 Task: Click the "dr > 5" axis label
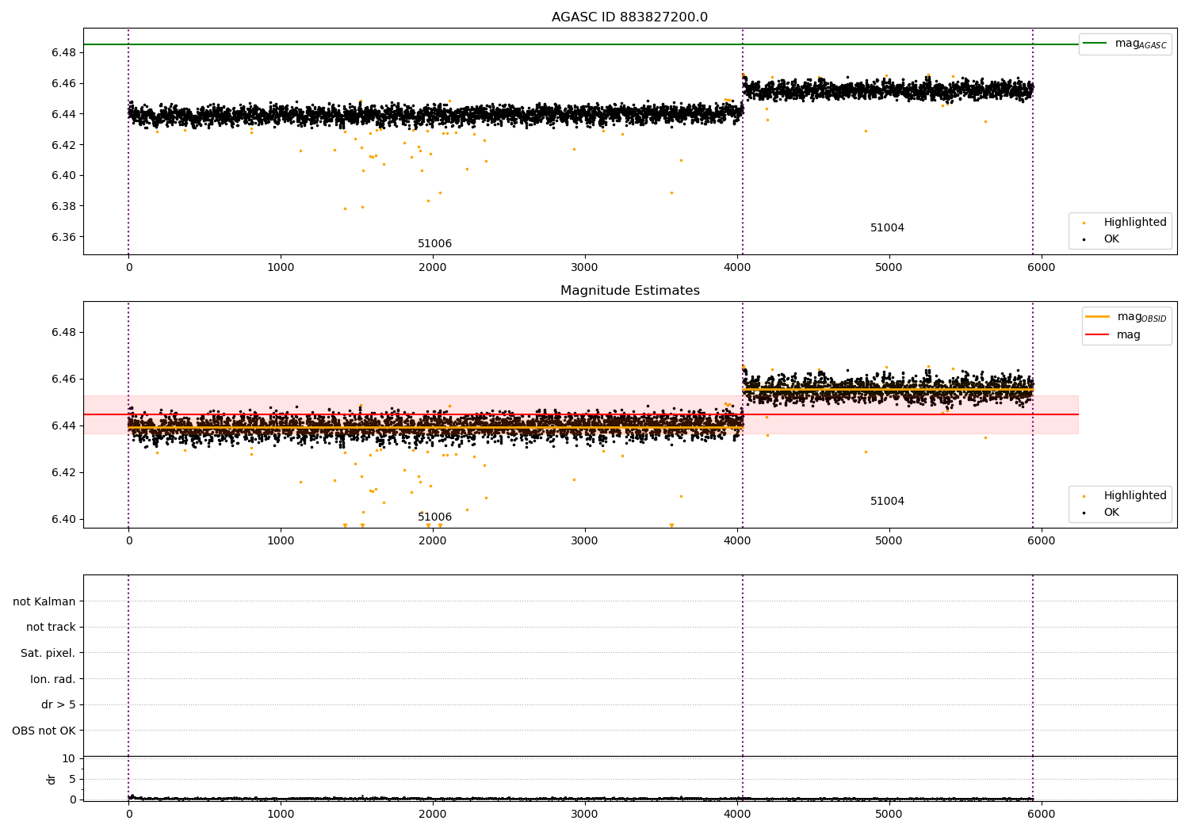click(x=59, y=705)
